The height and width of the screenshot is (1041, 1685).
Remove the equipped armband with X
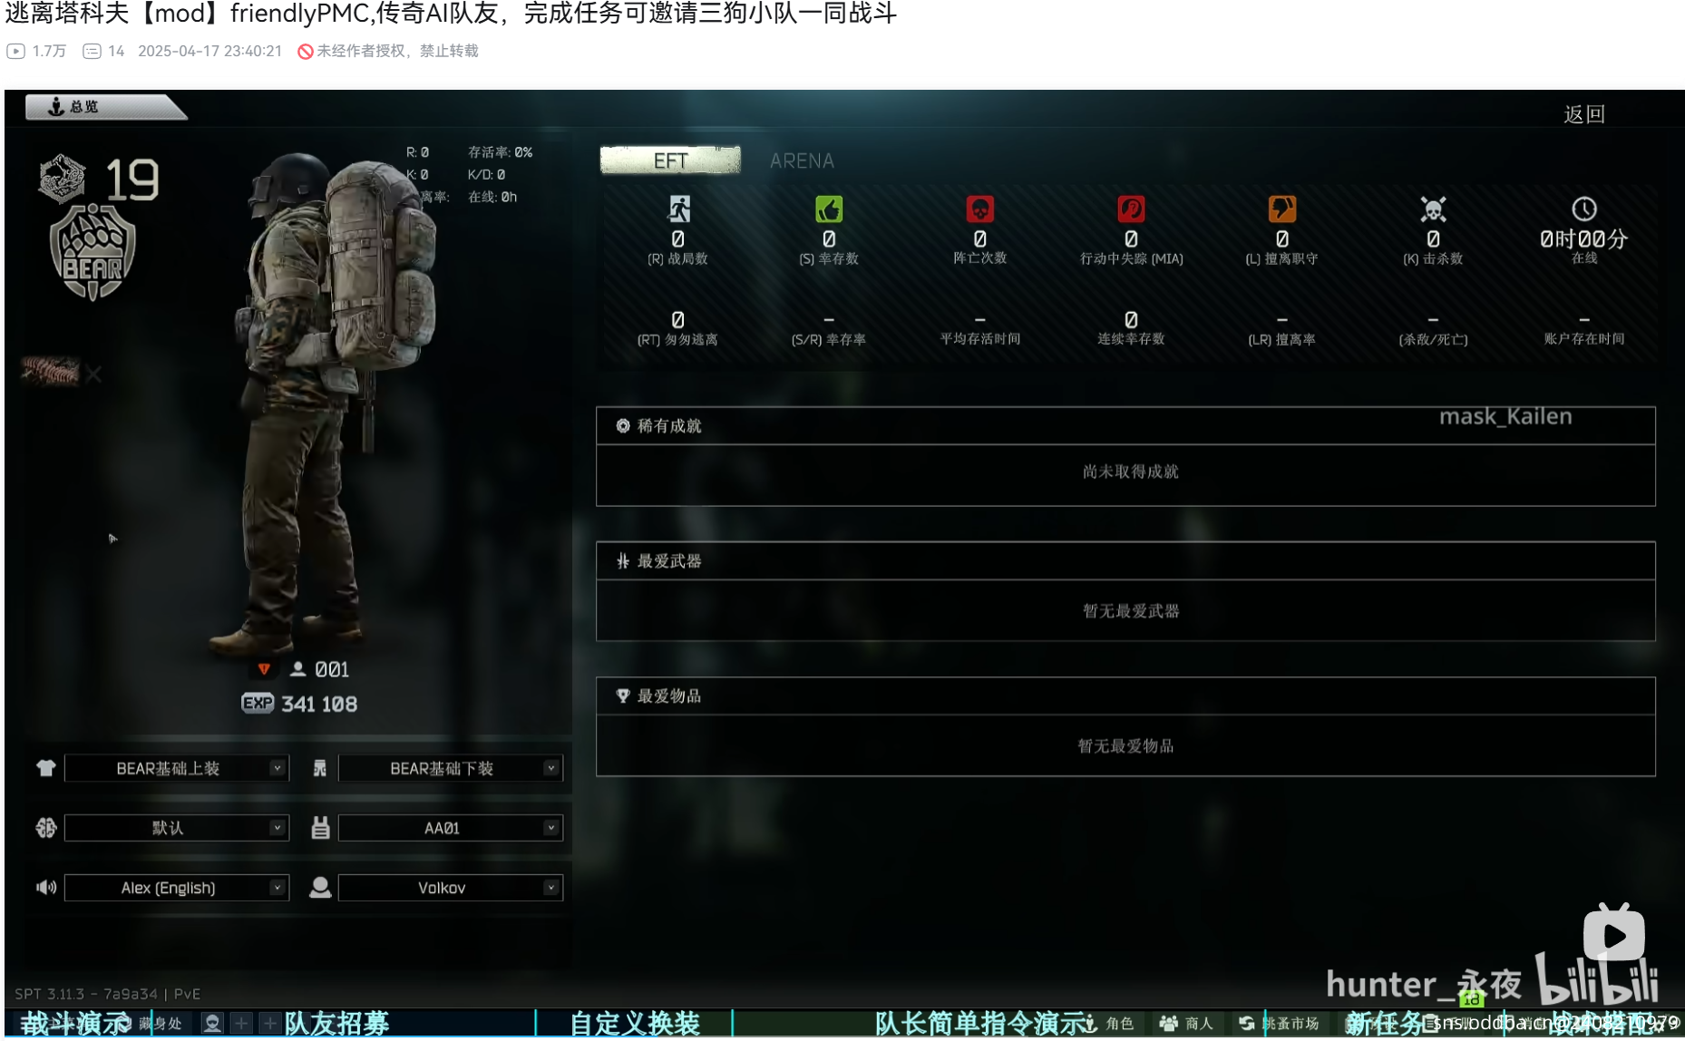click(x=93, y=374)
